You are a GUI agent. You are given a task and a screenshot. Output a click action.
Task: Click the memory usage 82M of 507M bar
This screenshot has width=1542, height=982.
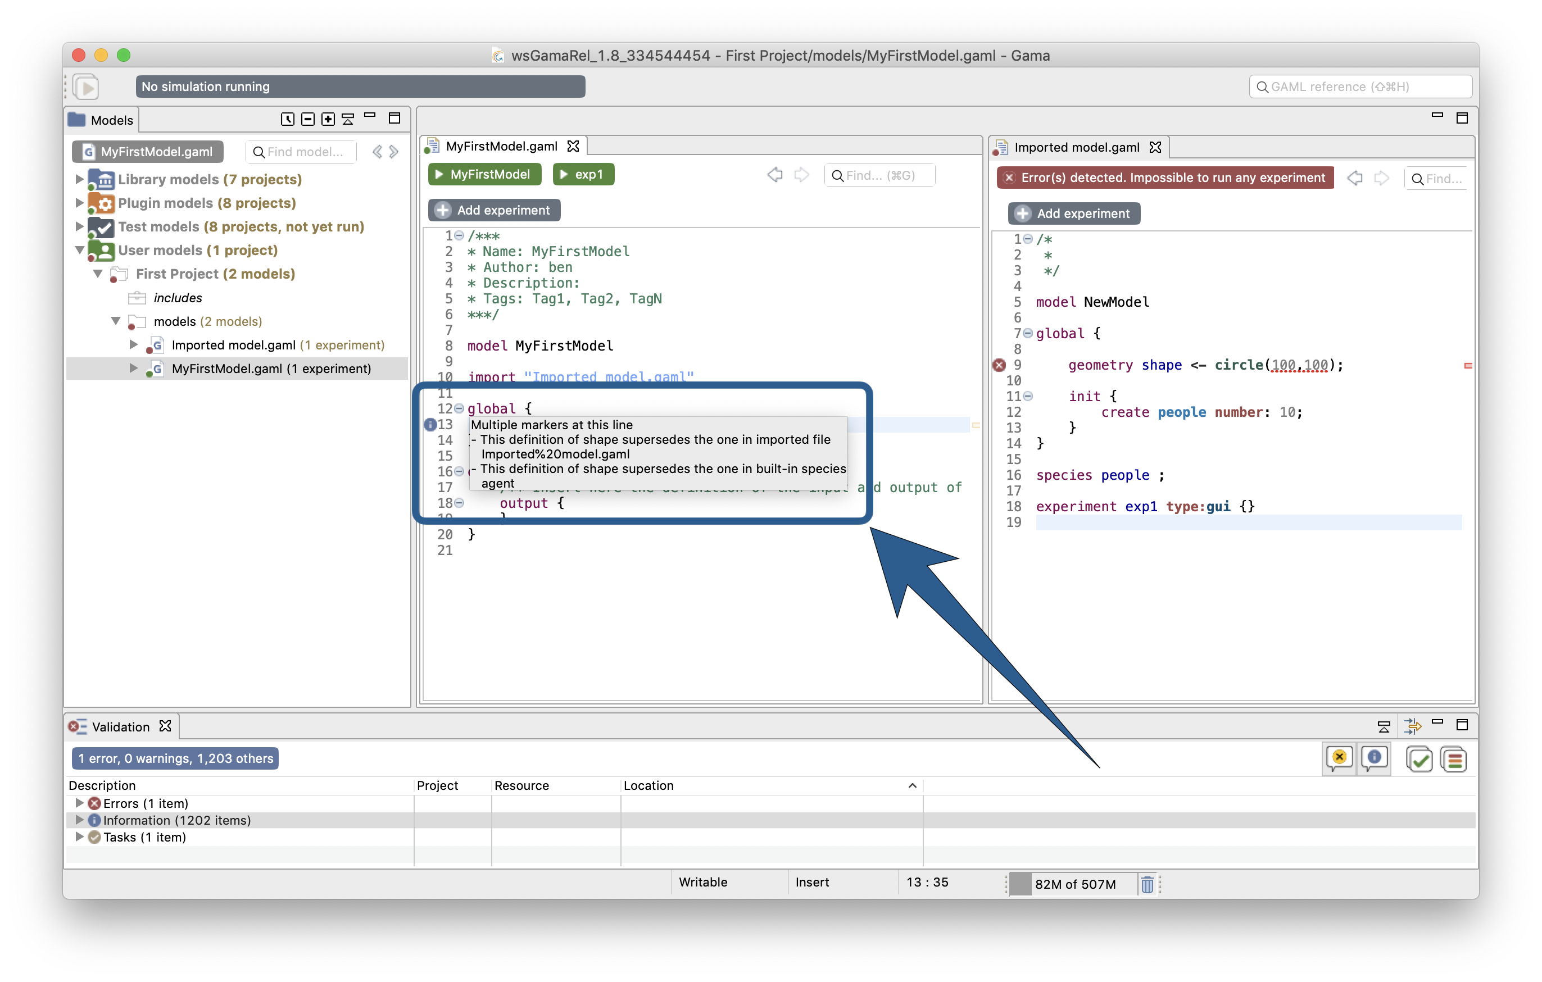[1074, 884]
